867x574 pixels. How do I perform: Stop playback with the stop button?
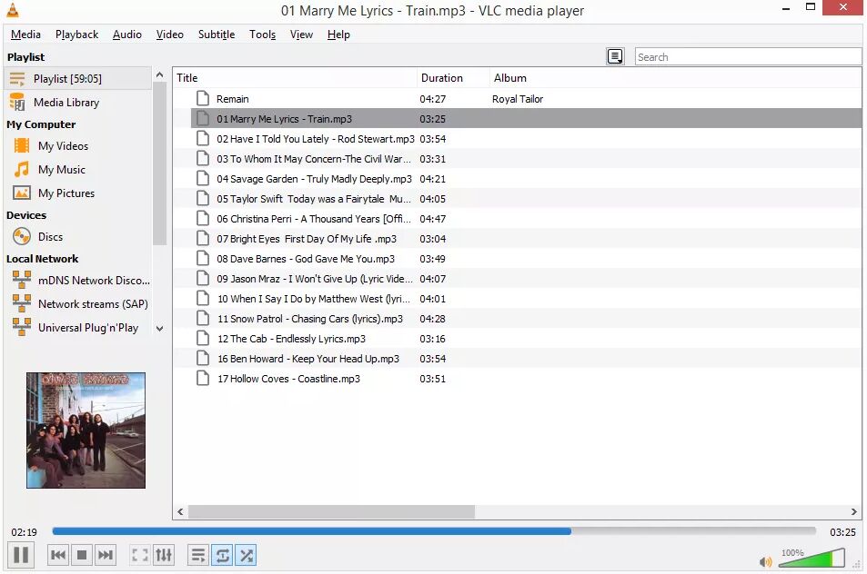(82, 555)
